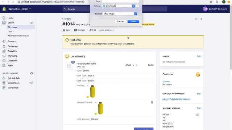The width and height of the screenshot is (232, 130).
Task: Reload the browser page
Action: tap(13, 2)
